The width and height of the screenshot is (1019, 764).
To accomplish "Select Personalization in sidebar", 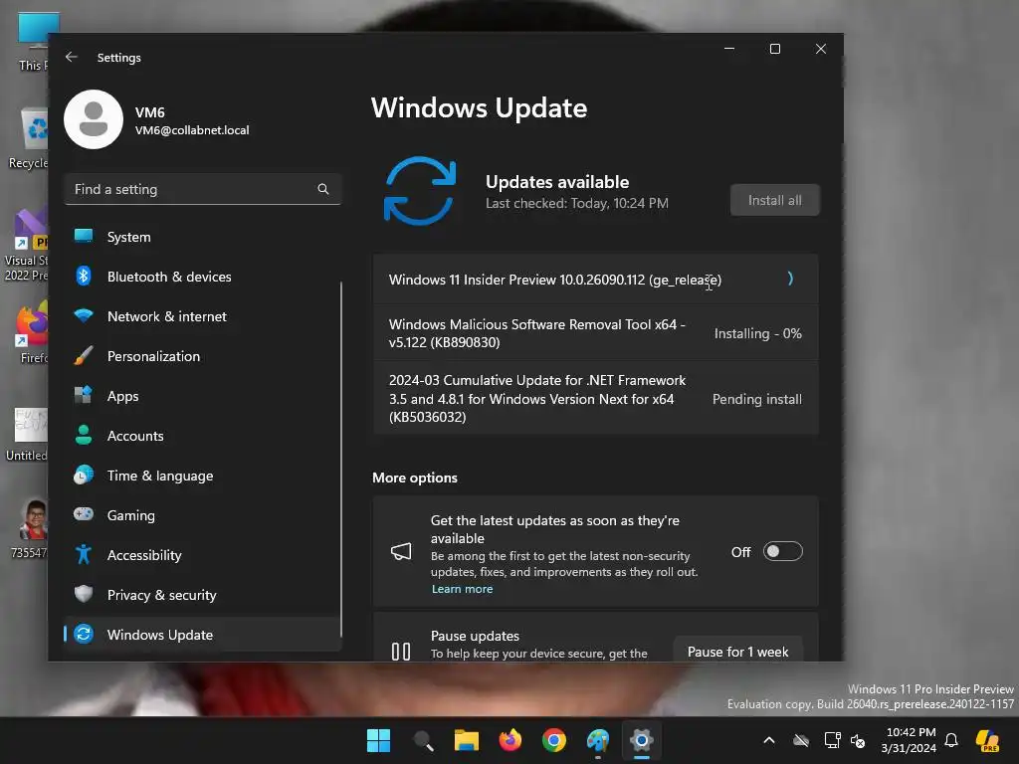I will [x=203, y=356].
